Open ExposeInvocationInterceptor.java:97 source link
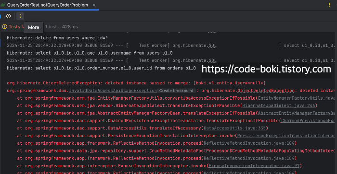The width and height of the screenshot is (337, 174). 254,166
